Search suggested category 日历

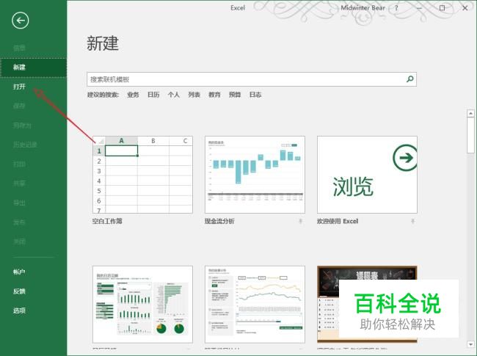point(153,95)
